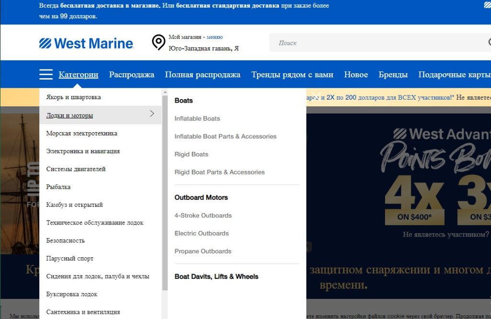Select Системы двигателей category
Screen dimensions: 491x319
coord(76,169)
